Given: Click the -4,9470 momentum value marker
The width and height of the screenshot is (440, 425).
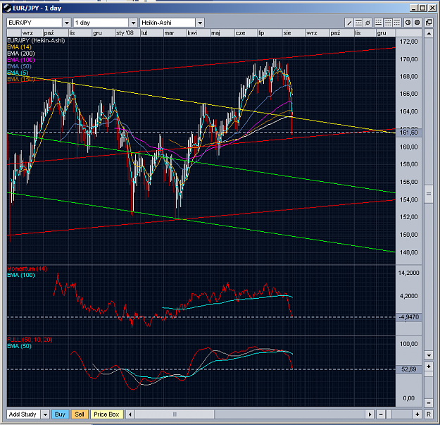Looking at the screenshot, I should coord(409,317).
